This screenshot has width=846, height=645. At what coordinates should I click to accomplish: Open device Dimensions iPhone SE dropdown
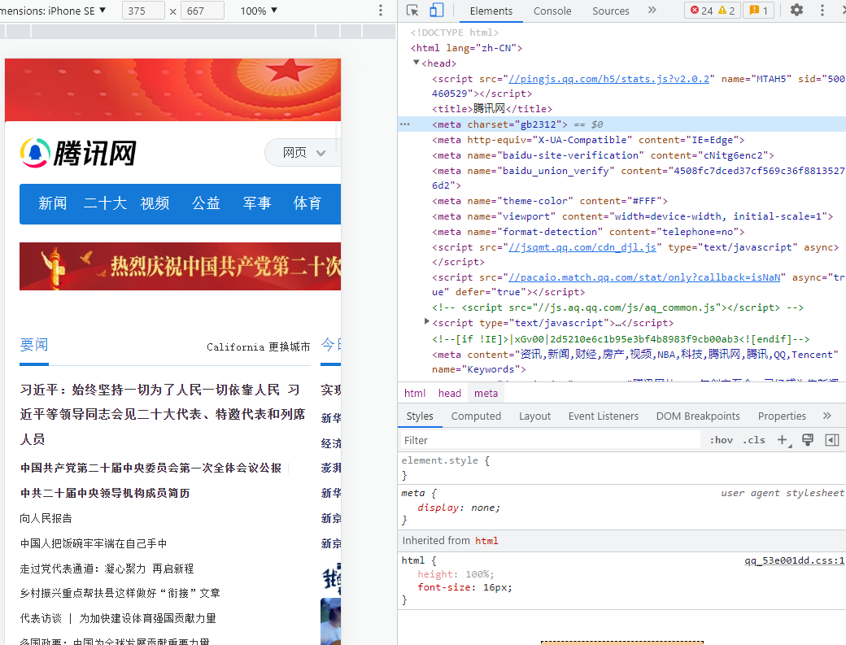coord(53,11)
